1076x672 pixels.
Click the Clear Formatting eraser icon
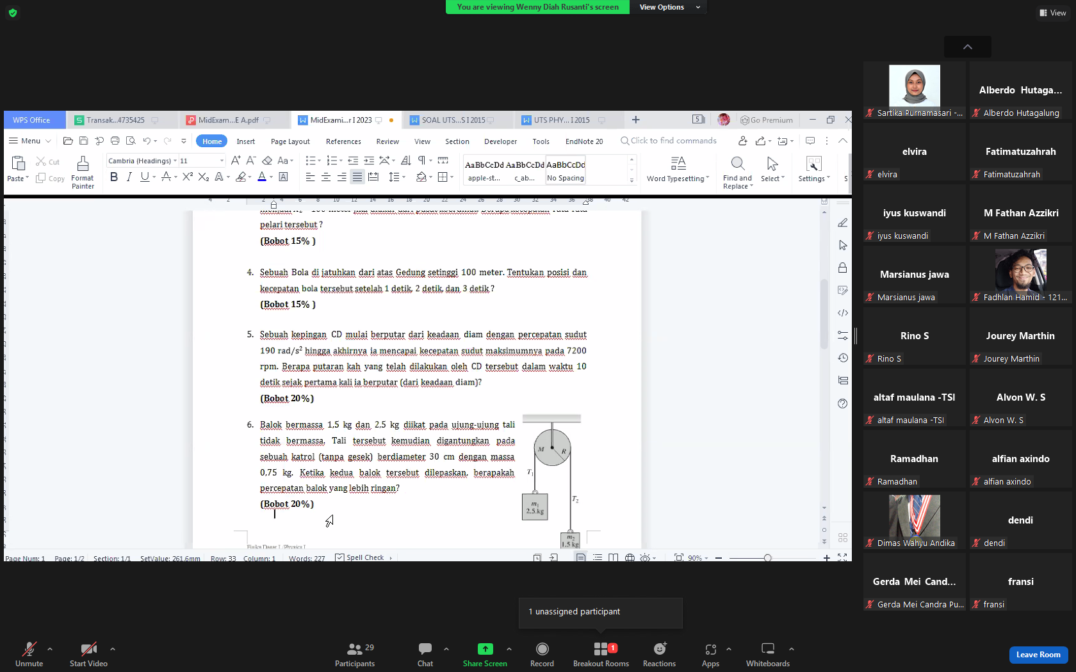tap(267, 161)
